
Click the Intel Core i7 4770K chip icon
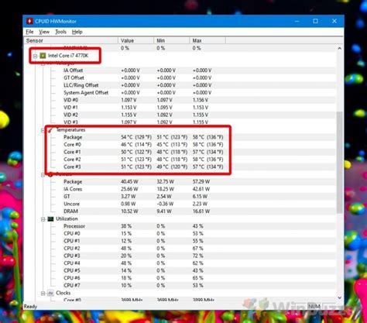43,56
